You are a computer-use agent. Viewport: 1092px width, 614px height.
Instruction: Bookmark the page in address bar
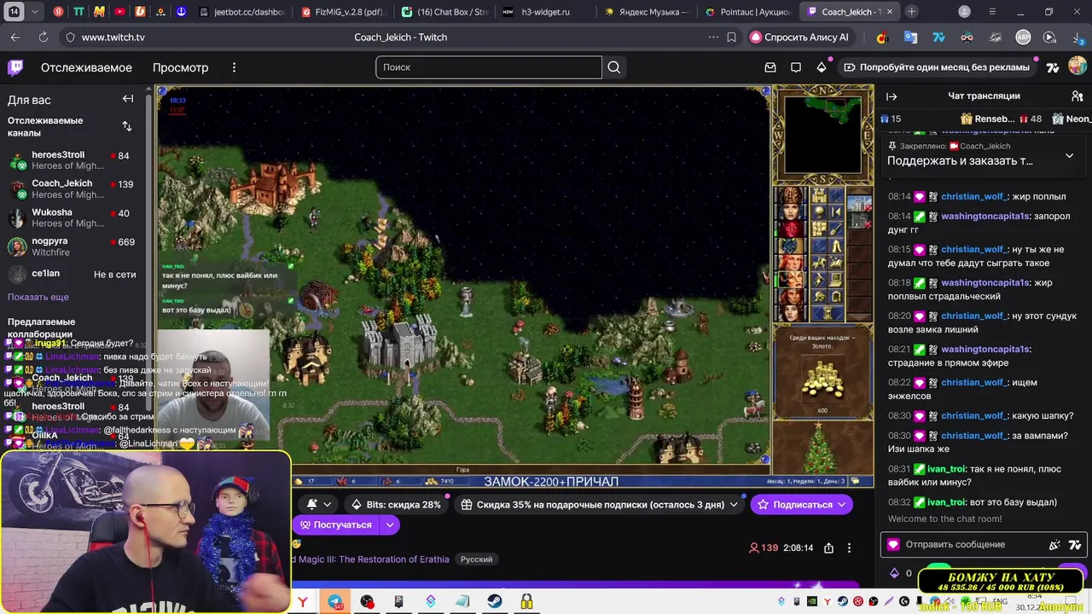tap(731, 38)
